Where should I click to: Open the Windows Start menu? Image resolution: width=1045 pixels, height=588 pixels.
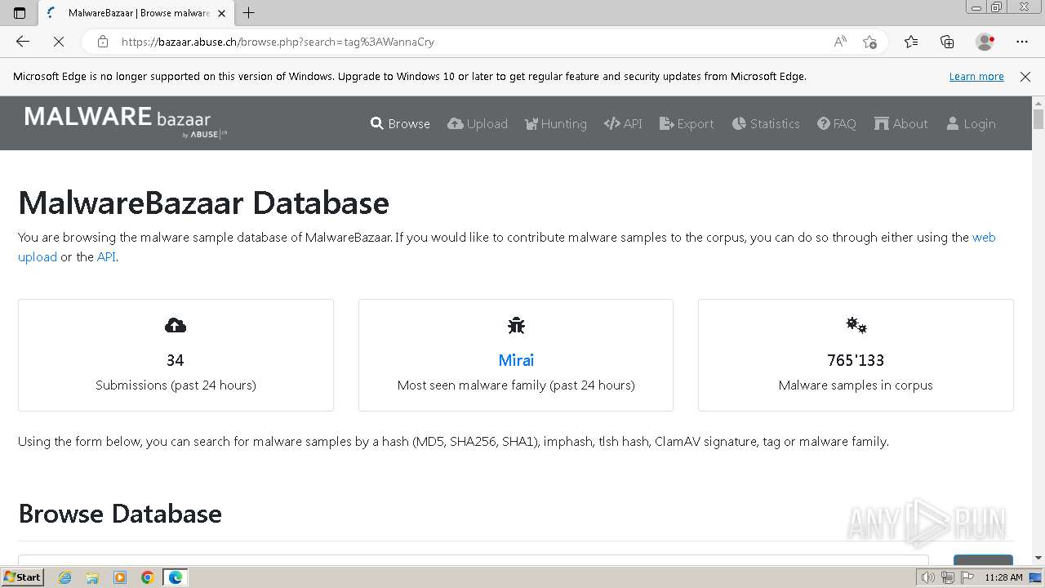pyautogui.click(x=23, y=577)
